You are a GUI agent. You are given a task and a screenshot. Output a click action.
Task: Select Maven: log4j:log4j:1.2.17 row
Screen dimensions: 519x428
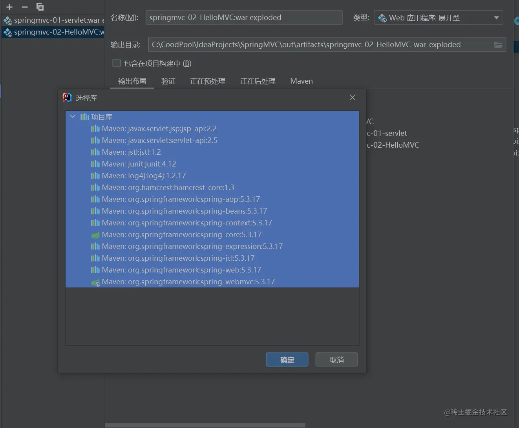pyautogui.click(x=212, y=176)
